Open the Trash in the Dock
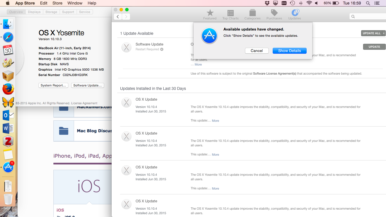 point(8,199)
